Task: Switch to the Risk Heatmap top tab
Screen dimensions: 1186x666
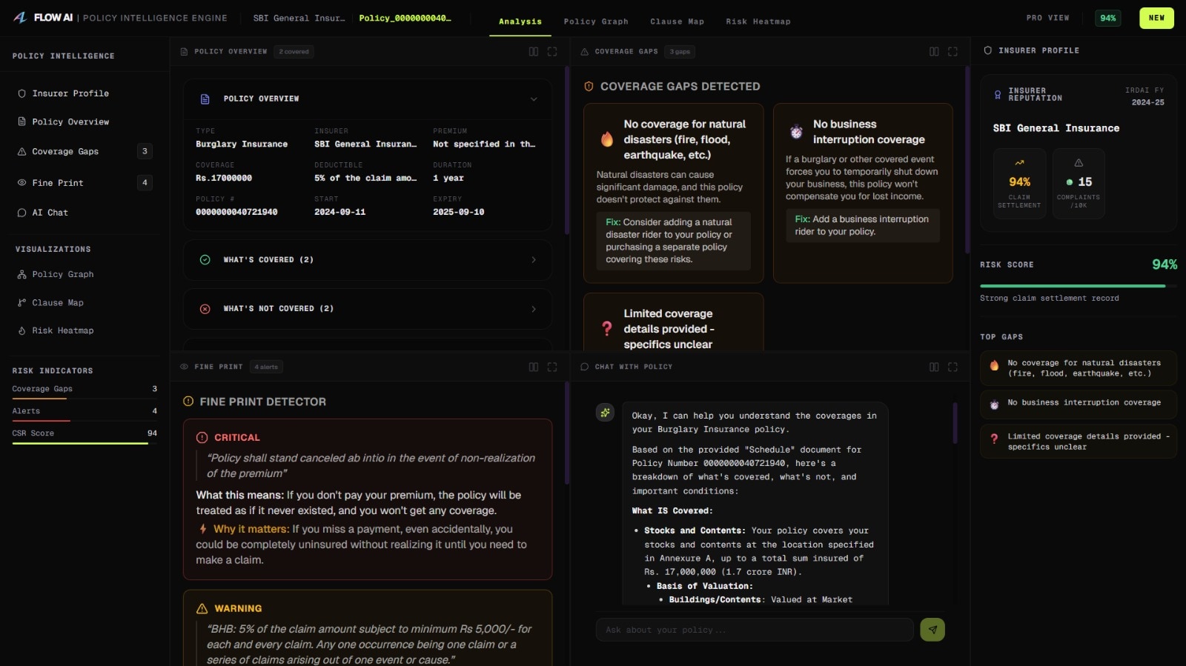Action: [x=758, y=21]
